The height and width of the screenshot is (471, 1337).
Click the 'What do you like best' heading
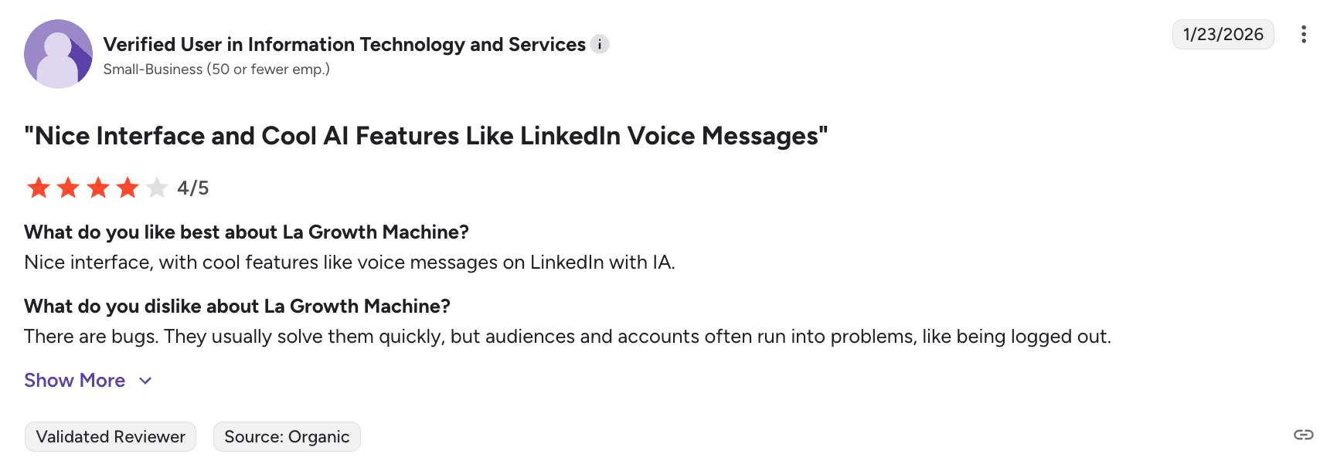pyautogui.click(x=247, y=232)
